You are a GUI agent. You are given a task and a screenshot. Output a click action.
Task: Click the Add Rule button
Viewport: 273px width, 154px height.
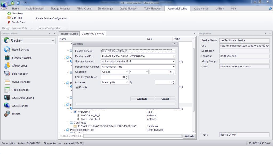(x=142, y=99)
